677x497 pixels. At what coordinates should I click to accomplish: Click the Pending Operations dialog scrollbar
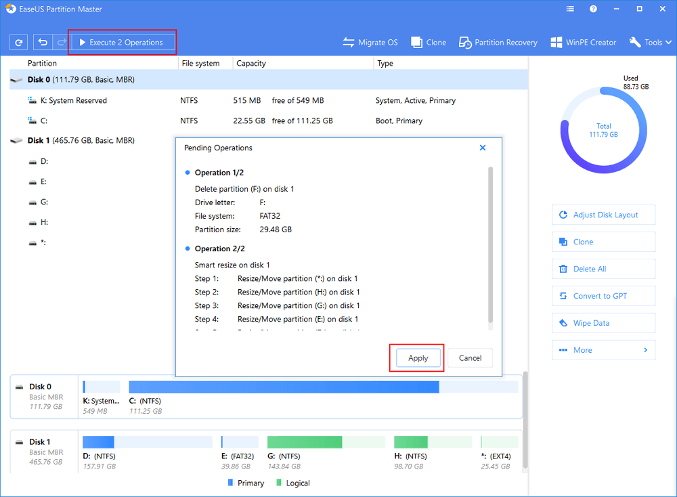pyautogui.click(x=490, y=244)
